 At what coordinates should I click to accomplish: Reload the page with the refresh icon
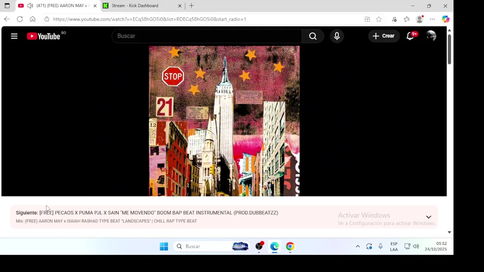click(x=20, y=19)
